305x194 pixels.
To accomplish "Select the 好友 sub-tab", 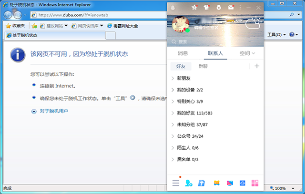I will (x=181, y=66).
